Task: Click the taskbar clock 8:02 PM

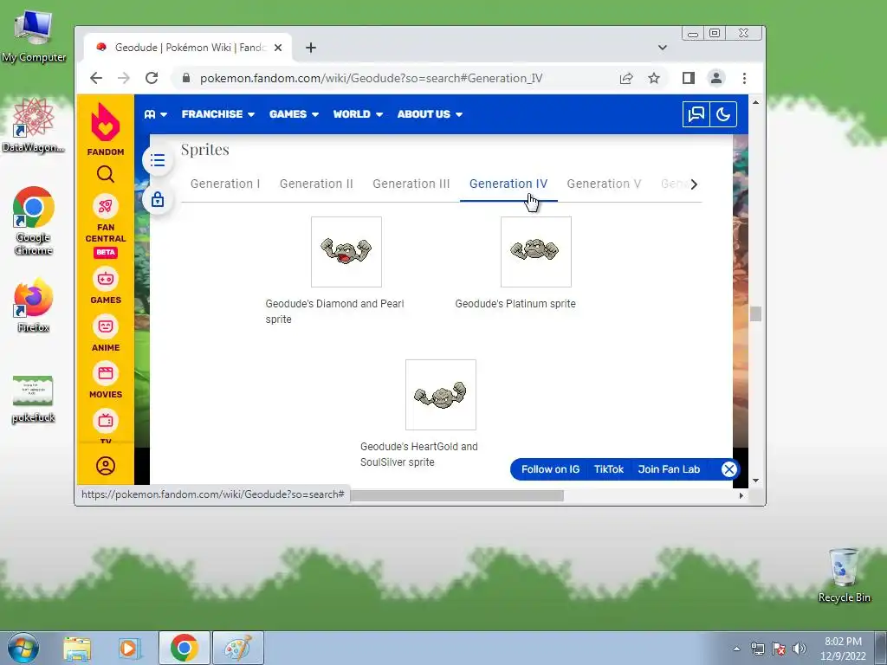Action: tap(843, 649)
